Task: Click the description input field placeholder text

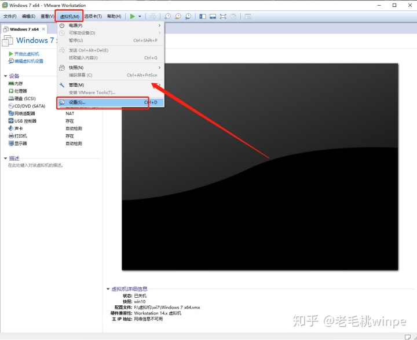Action: tap(35, 165)
